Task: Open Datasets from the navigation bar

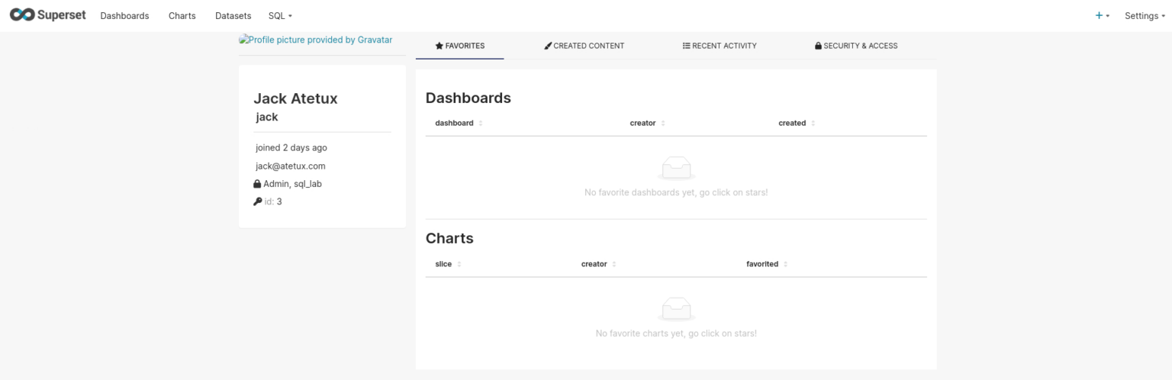Action: 233,15
